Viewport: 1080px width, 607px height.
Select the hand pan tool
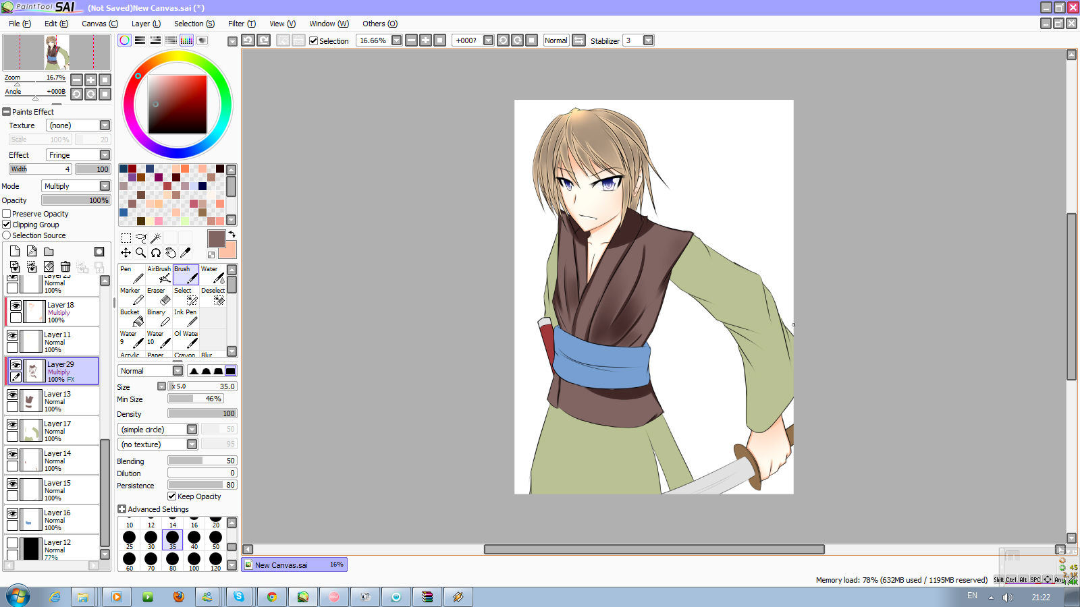(x=171, y=253)
